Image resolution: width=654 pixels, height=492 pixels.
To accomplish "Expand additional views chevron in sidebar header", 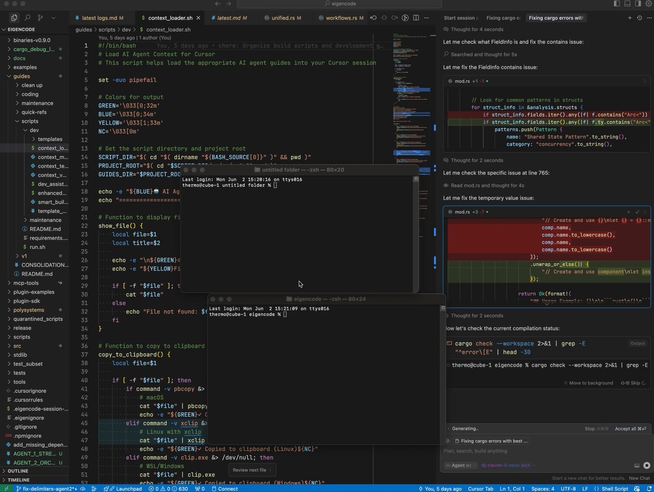I will pyautogui.click(x=53, y=18).
